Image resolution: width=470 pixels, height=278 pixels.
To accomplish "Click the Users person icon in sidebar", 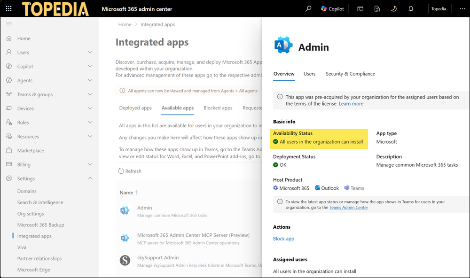I will pyautogui.click(x=9, y=52).
